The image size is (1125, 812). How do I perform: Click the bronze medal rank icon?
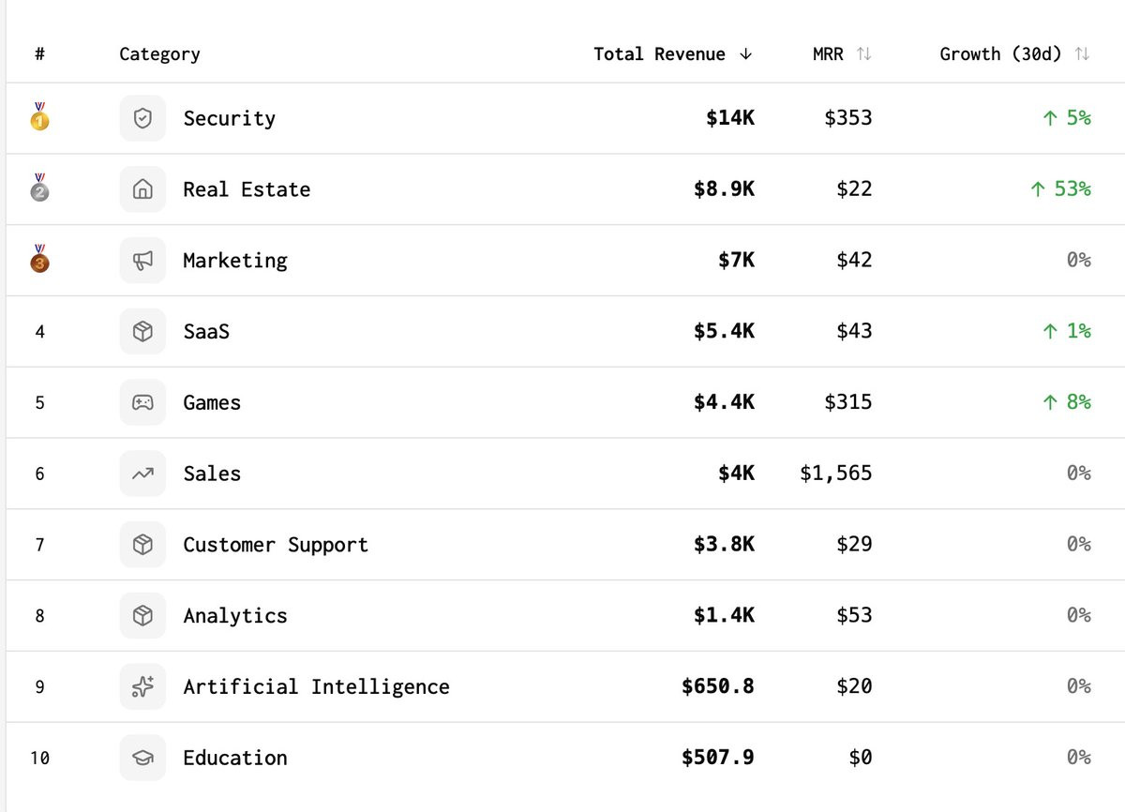coord(39,260)
